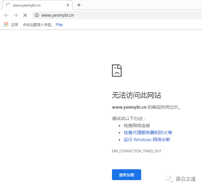Click 检查代理服务器和防火墙 link
This screenshot has height=188, width=202.
(x=148, y=133)
